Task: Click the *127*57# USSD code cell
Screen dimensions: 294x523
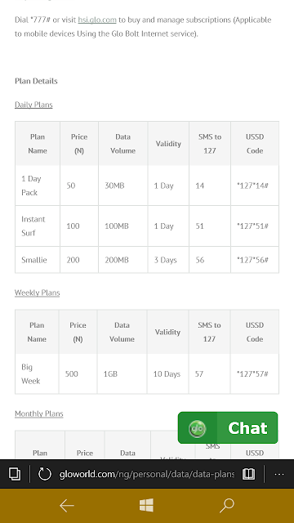Action: click(x=255, y=374)
